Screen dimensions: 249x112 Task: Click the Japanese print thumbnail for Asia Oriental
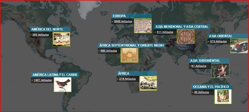[x=239, y=46]
